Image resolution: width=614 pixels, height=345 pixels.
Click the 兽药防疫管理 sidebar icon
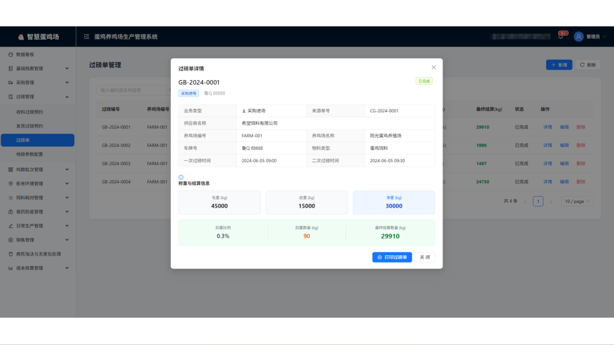pyautogui.click(x=11, y=212)
